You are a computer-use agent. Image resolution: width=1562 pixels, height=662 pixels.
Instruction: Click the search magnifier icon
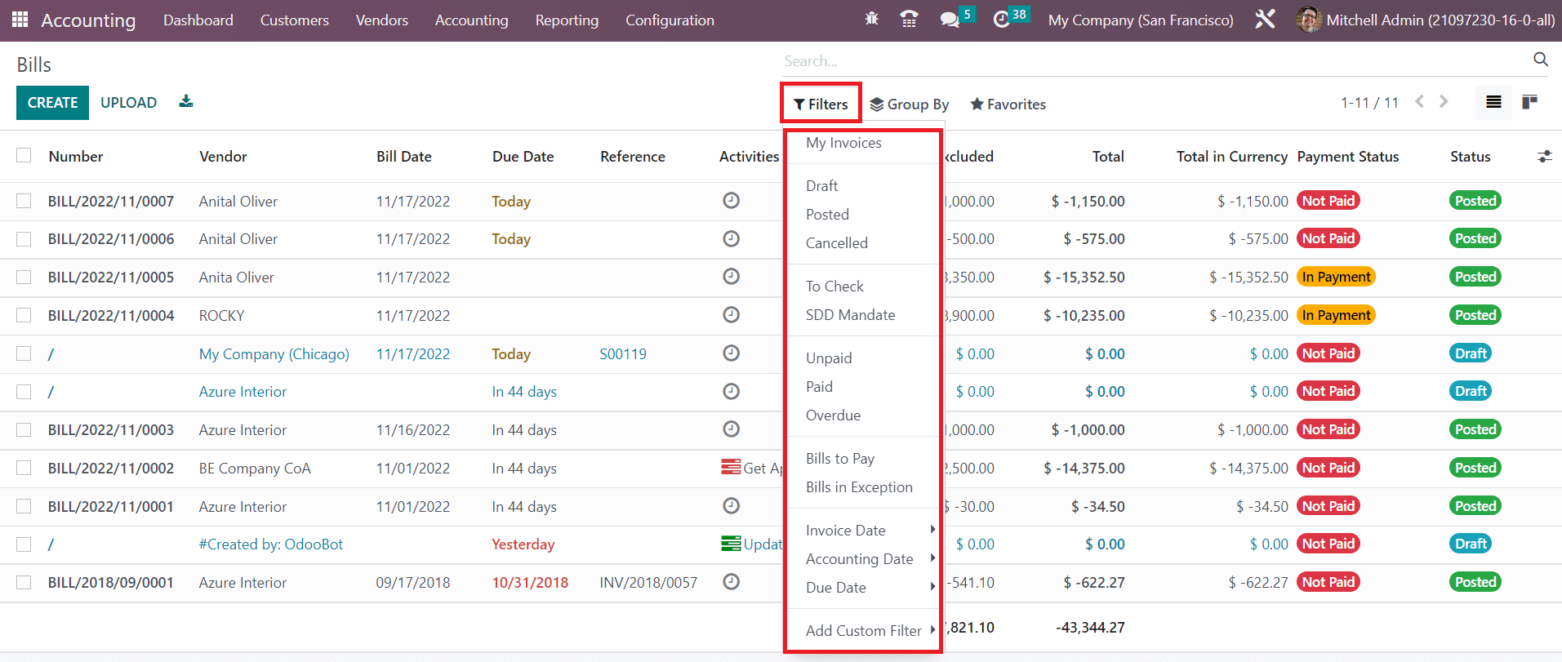click(1540, 60)
